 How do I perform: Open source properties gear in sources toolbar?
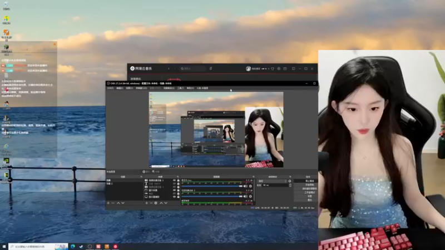pos(156,203)
